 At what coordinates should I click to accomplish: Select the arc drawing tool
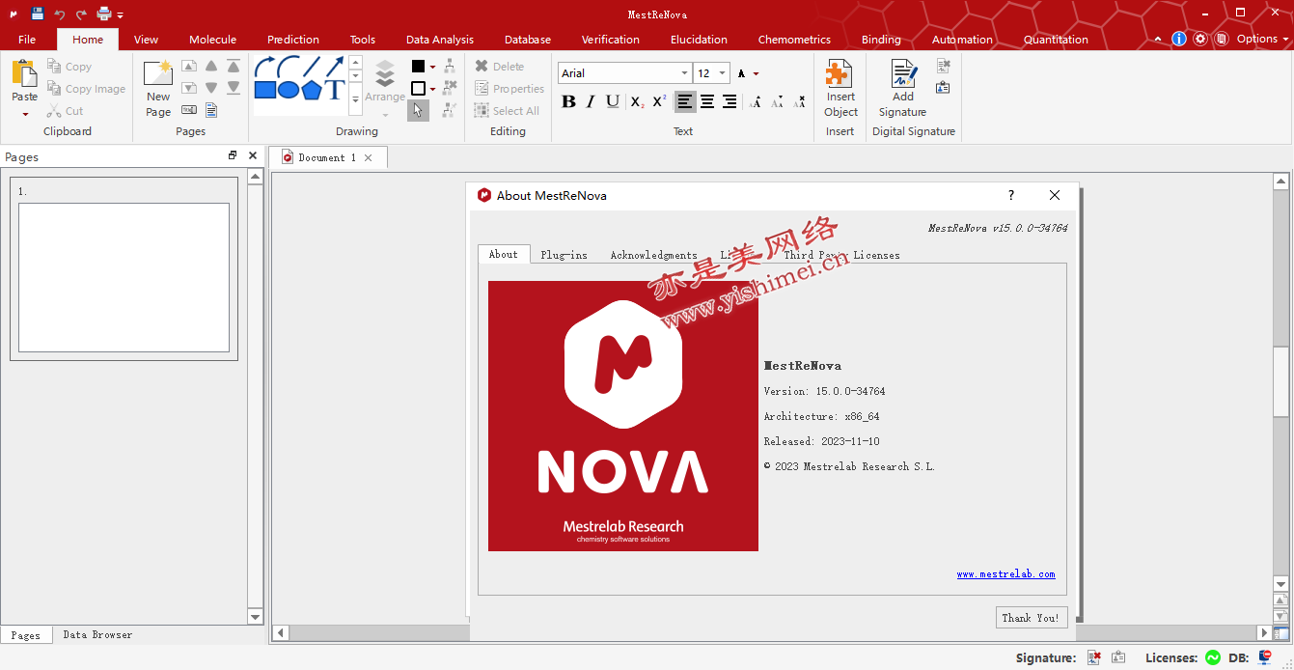pos(288,67)
